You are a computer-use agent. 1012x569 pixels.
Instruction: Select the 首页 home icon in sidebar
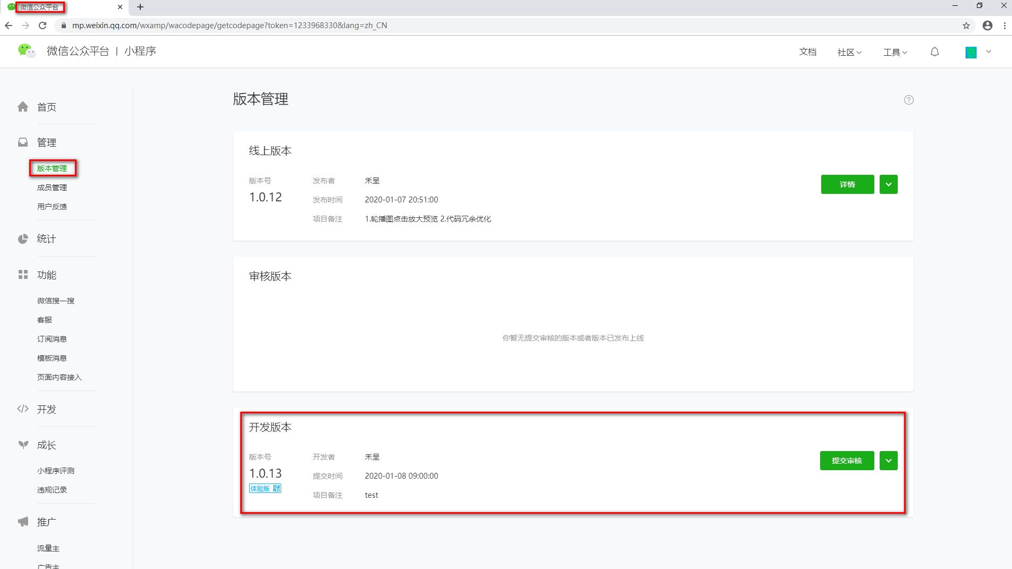click(22, 106)
